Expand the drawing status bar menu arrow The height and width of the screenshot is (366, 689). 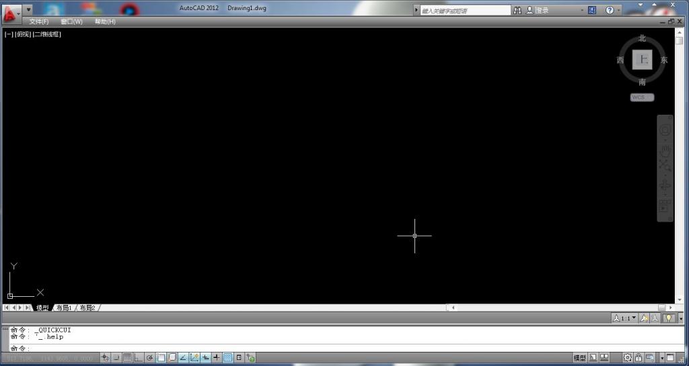[x=681, y=319]
